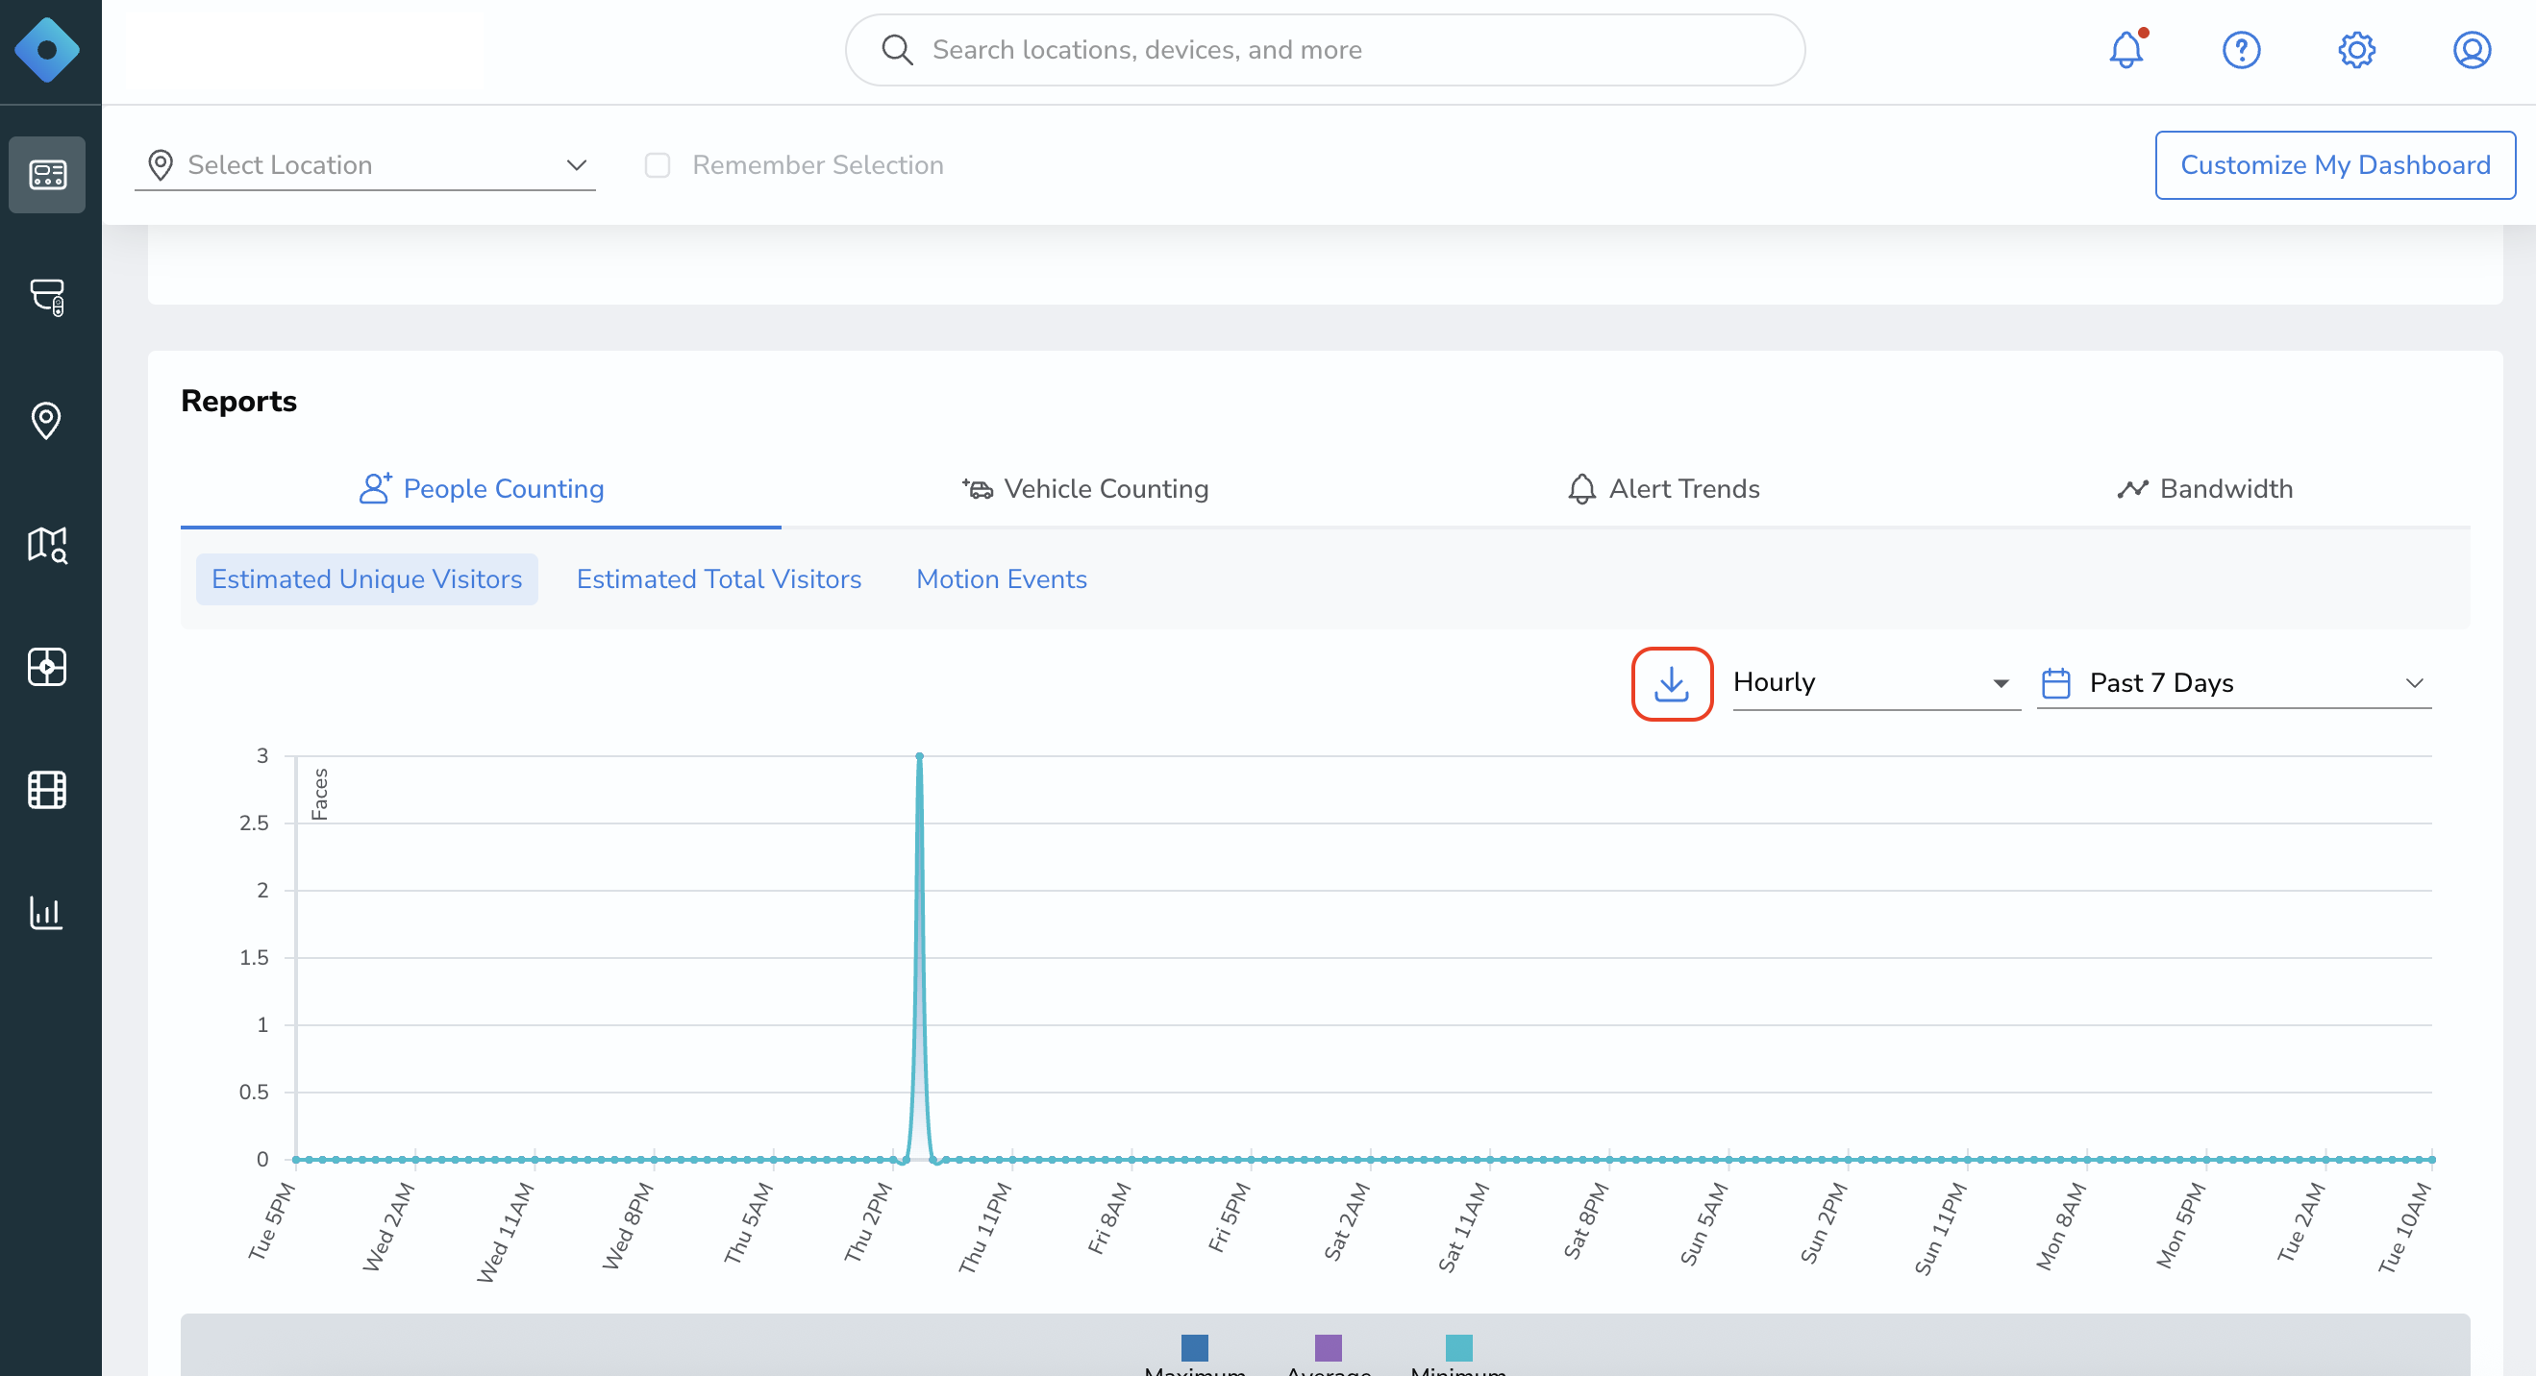Open the Hourly interval dropdown
The height and width of the screenshot is (1376, 2536).
(x=1877, y=683)
